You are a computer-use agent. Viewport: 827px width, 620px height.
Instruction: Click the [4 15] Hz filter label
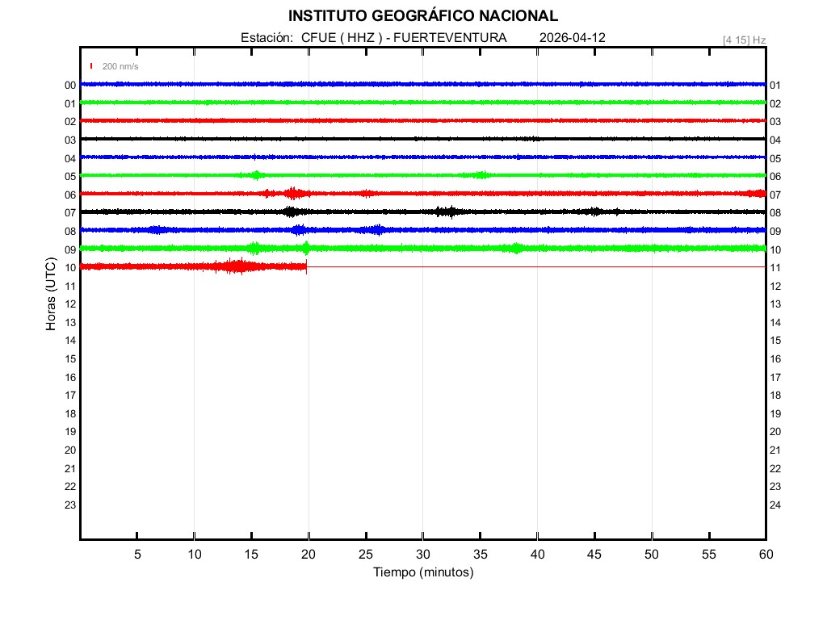coord(744,40)
